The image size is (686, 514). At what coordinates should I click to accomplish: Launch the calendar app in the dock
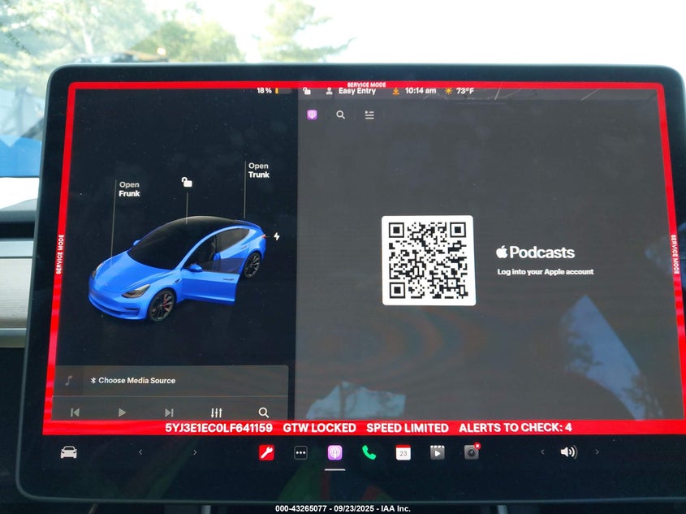coord(403,452)
